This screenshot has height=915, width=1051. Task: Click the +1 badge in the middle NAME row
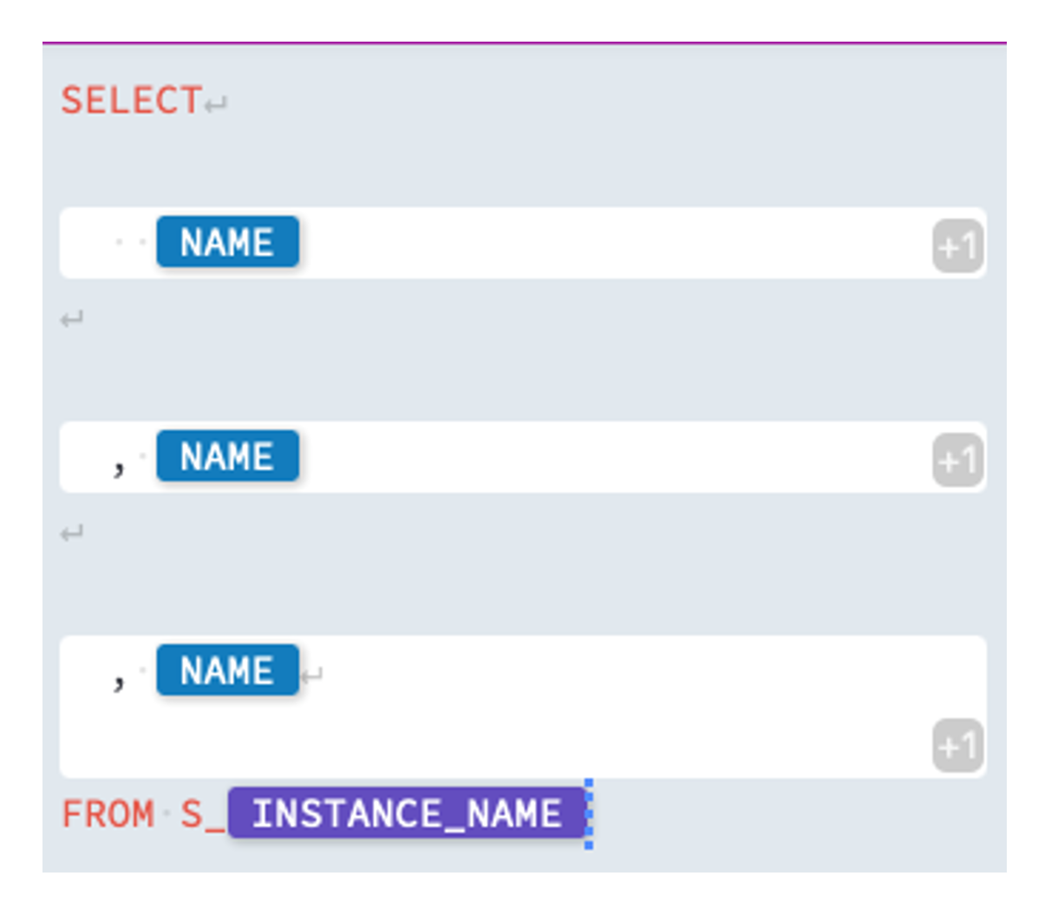pos(957,461)
